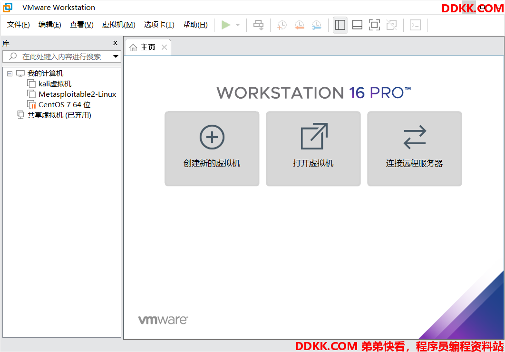
Task: Close the 主页 tab
Action: tap(164, 47)
